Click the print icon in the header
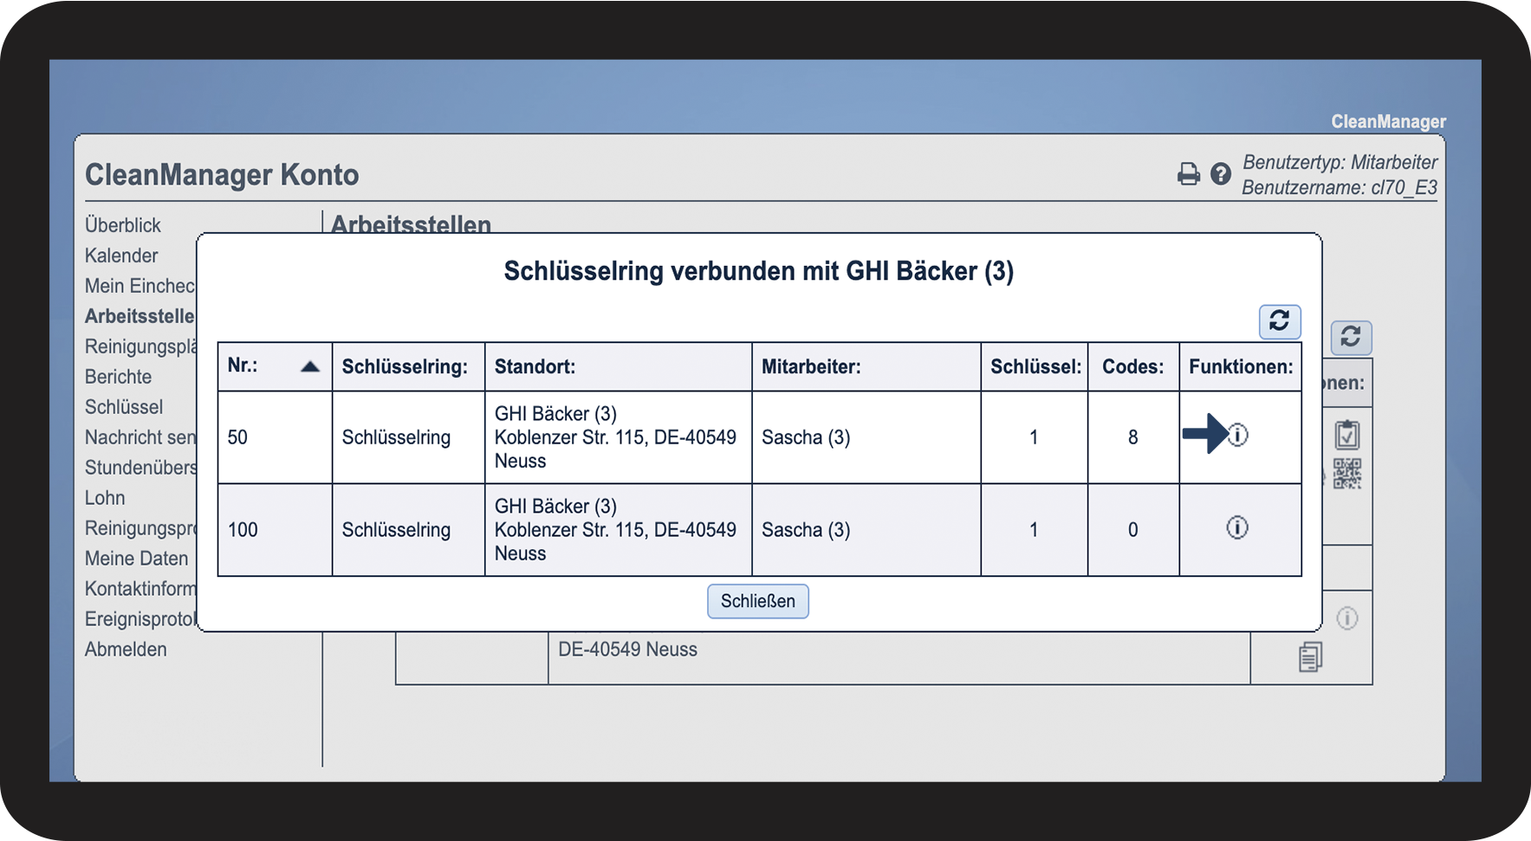This screenshot has width=1531, height=841. 1189,174
